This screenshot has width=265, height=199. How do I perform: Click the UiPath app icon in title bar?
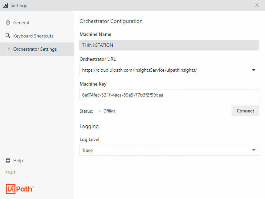click(5, 5)
